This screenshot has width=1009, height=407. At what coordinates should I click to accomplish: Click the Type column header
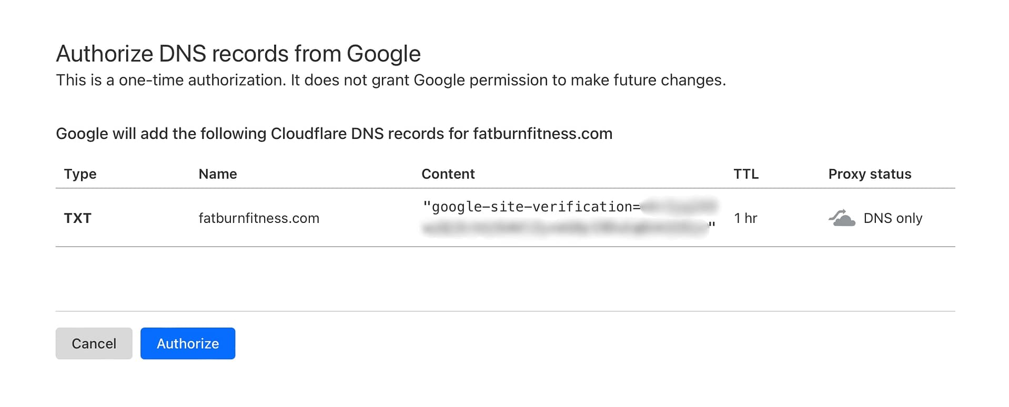(x=80, y=174)
